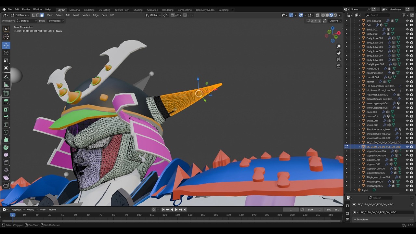
Task: Open the timeline Keying menu
Action: click(32, 210)
